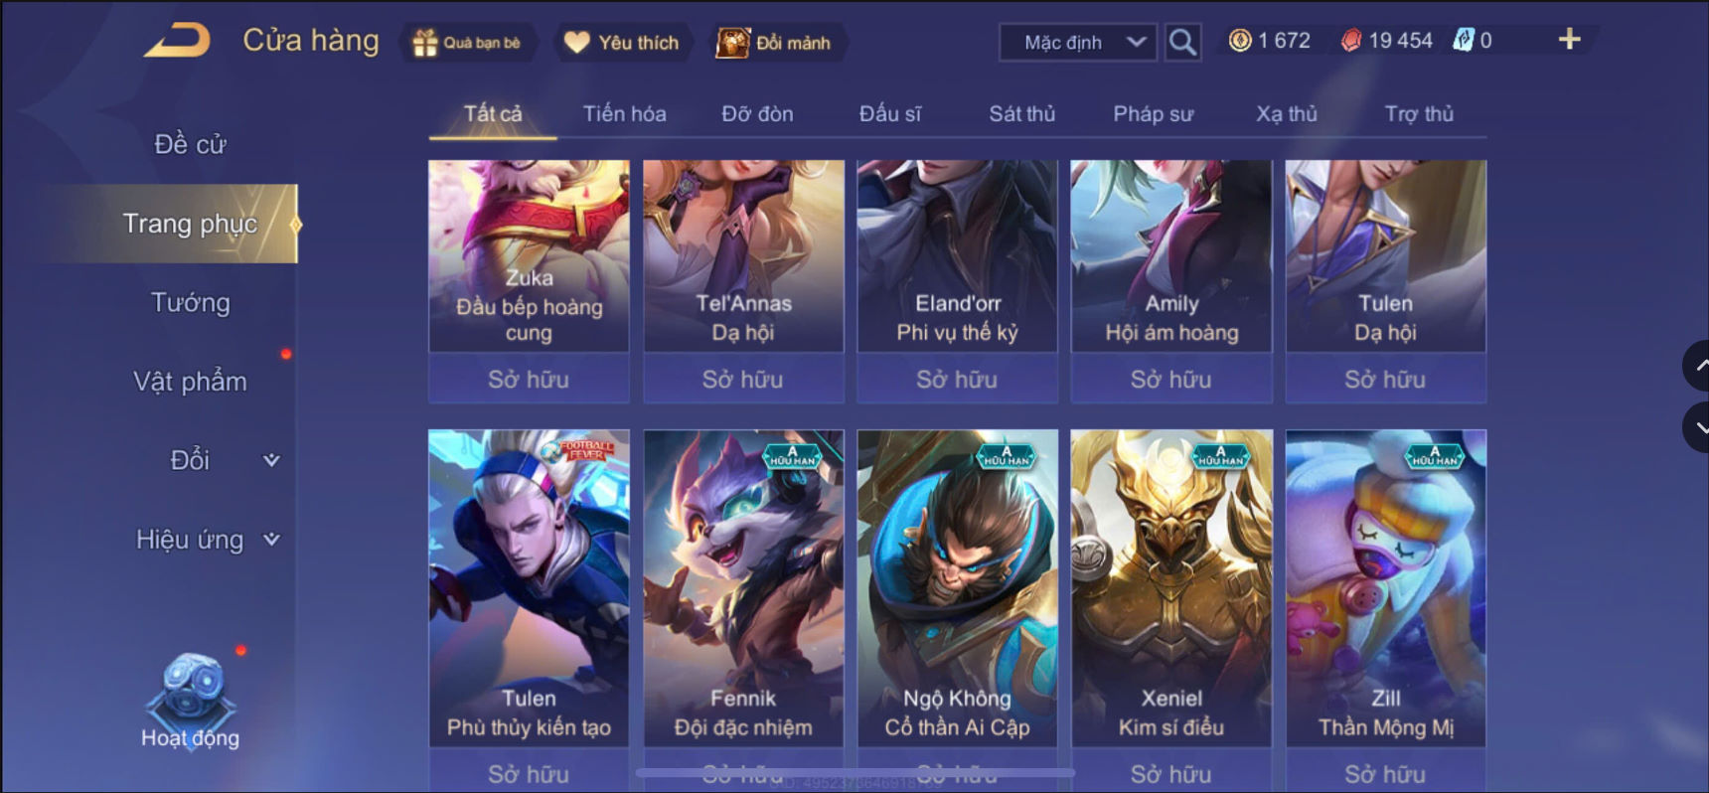The height and width of the screenshot is (793, 1709).
Task: Open the search magnifier icon
Action: click(x=1182, y=42)
